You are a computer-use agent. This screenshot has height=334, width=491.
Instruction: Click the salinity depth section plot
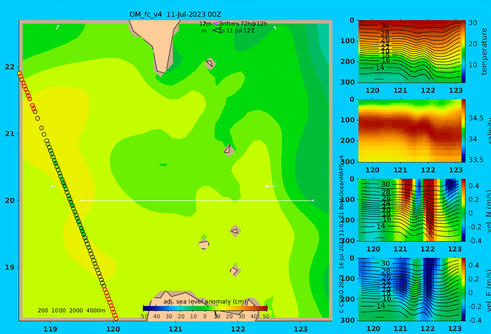(x=409, y=131)
